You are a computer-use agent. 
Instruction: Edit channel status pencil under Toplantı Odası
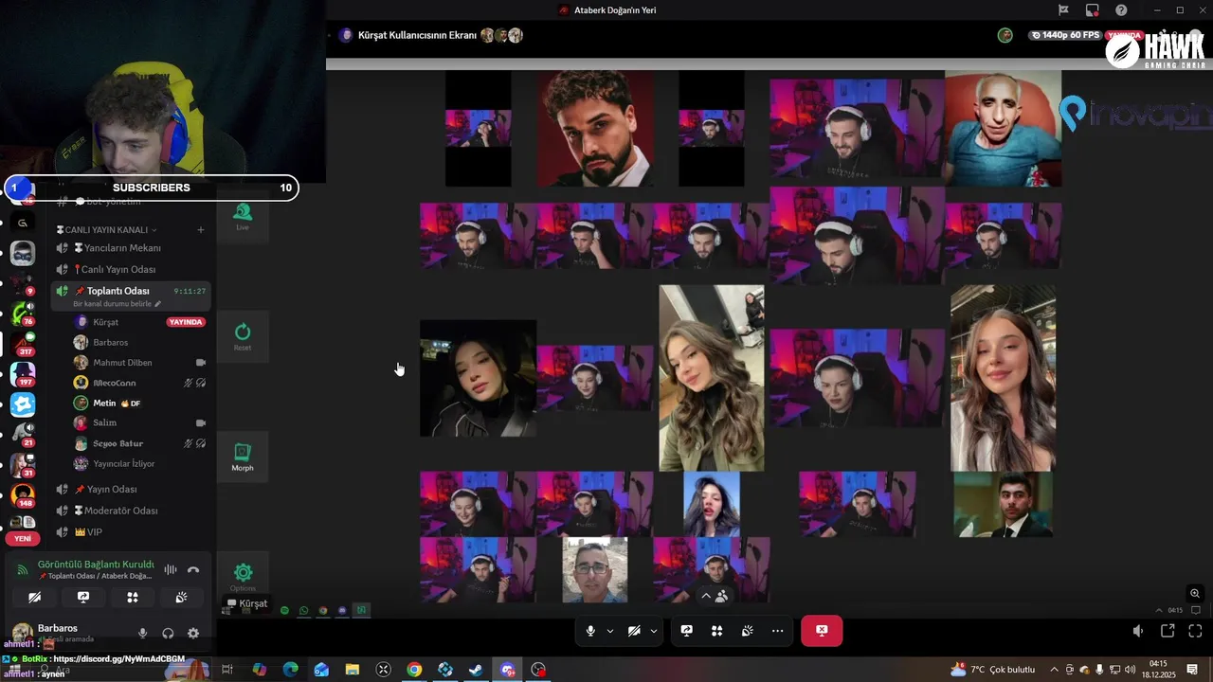click(158, 304)
